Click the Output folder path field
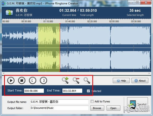The image size is (153, 116). (x=59, y=108)
